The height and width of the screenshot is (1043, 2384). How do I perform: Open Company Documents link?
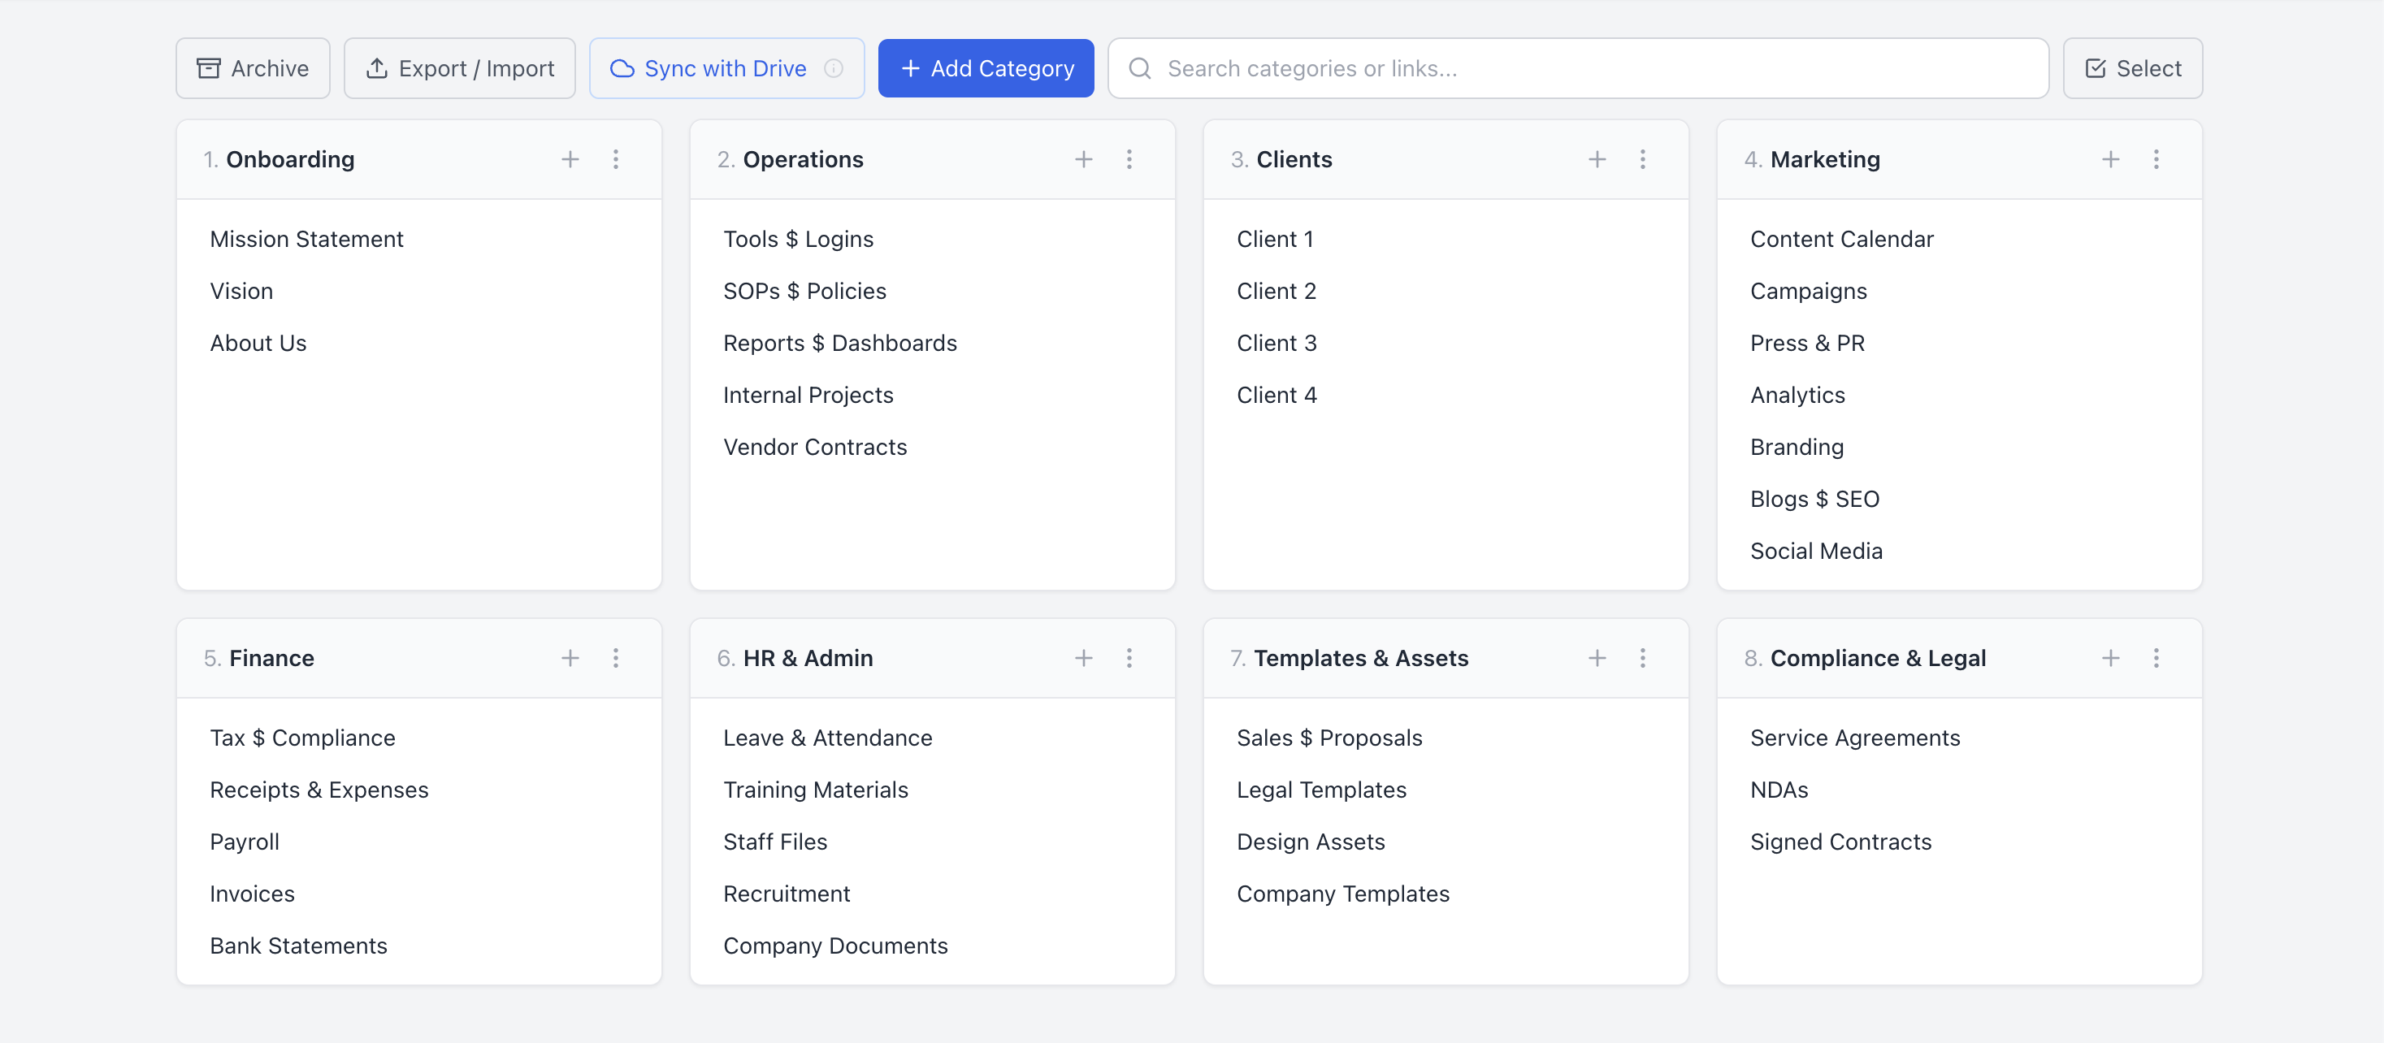click(835, 946)
